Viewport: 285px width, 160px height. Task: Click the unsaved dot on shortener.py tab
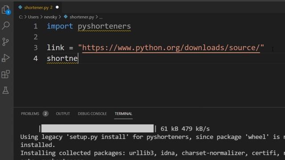tap(57, 7)
